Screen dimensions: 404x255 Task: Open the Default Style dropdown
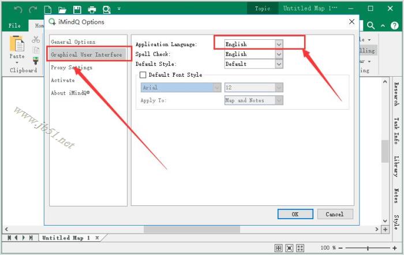pos(279,64)
